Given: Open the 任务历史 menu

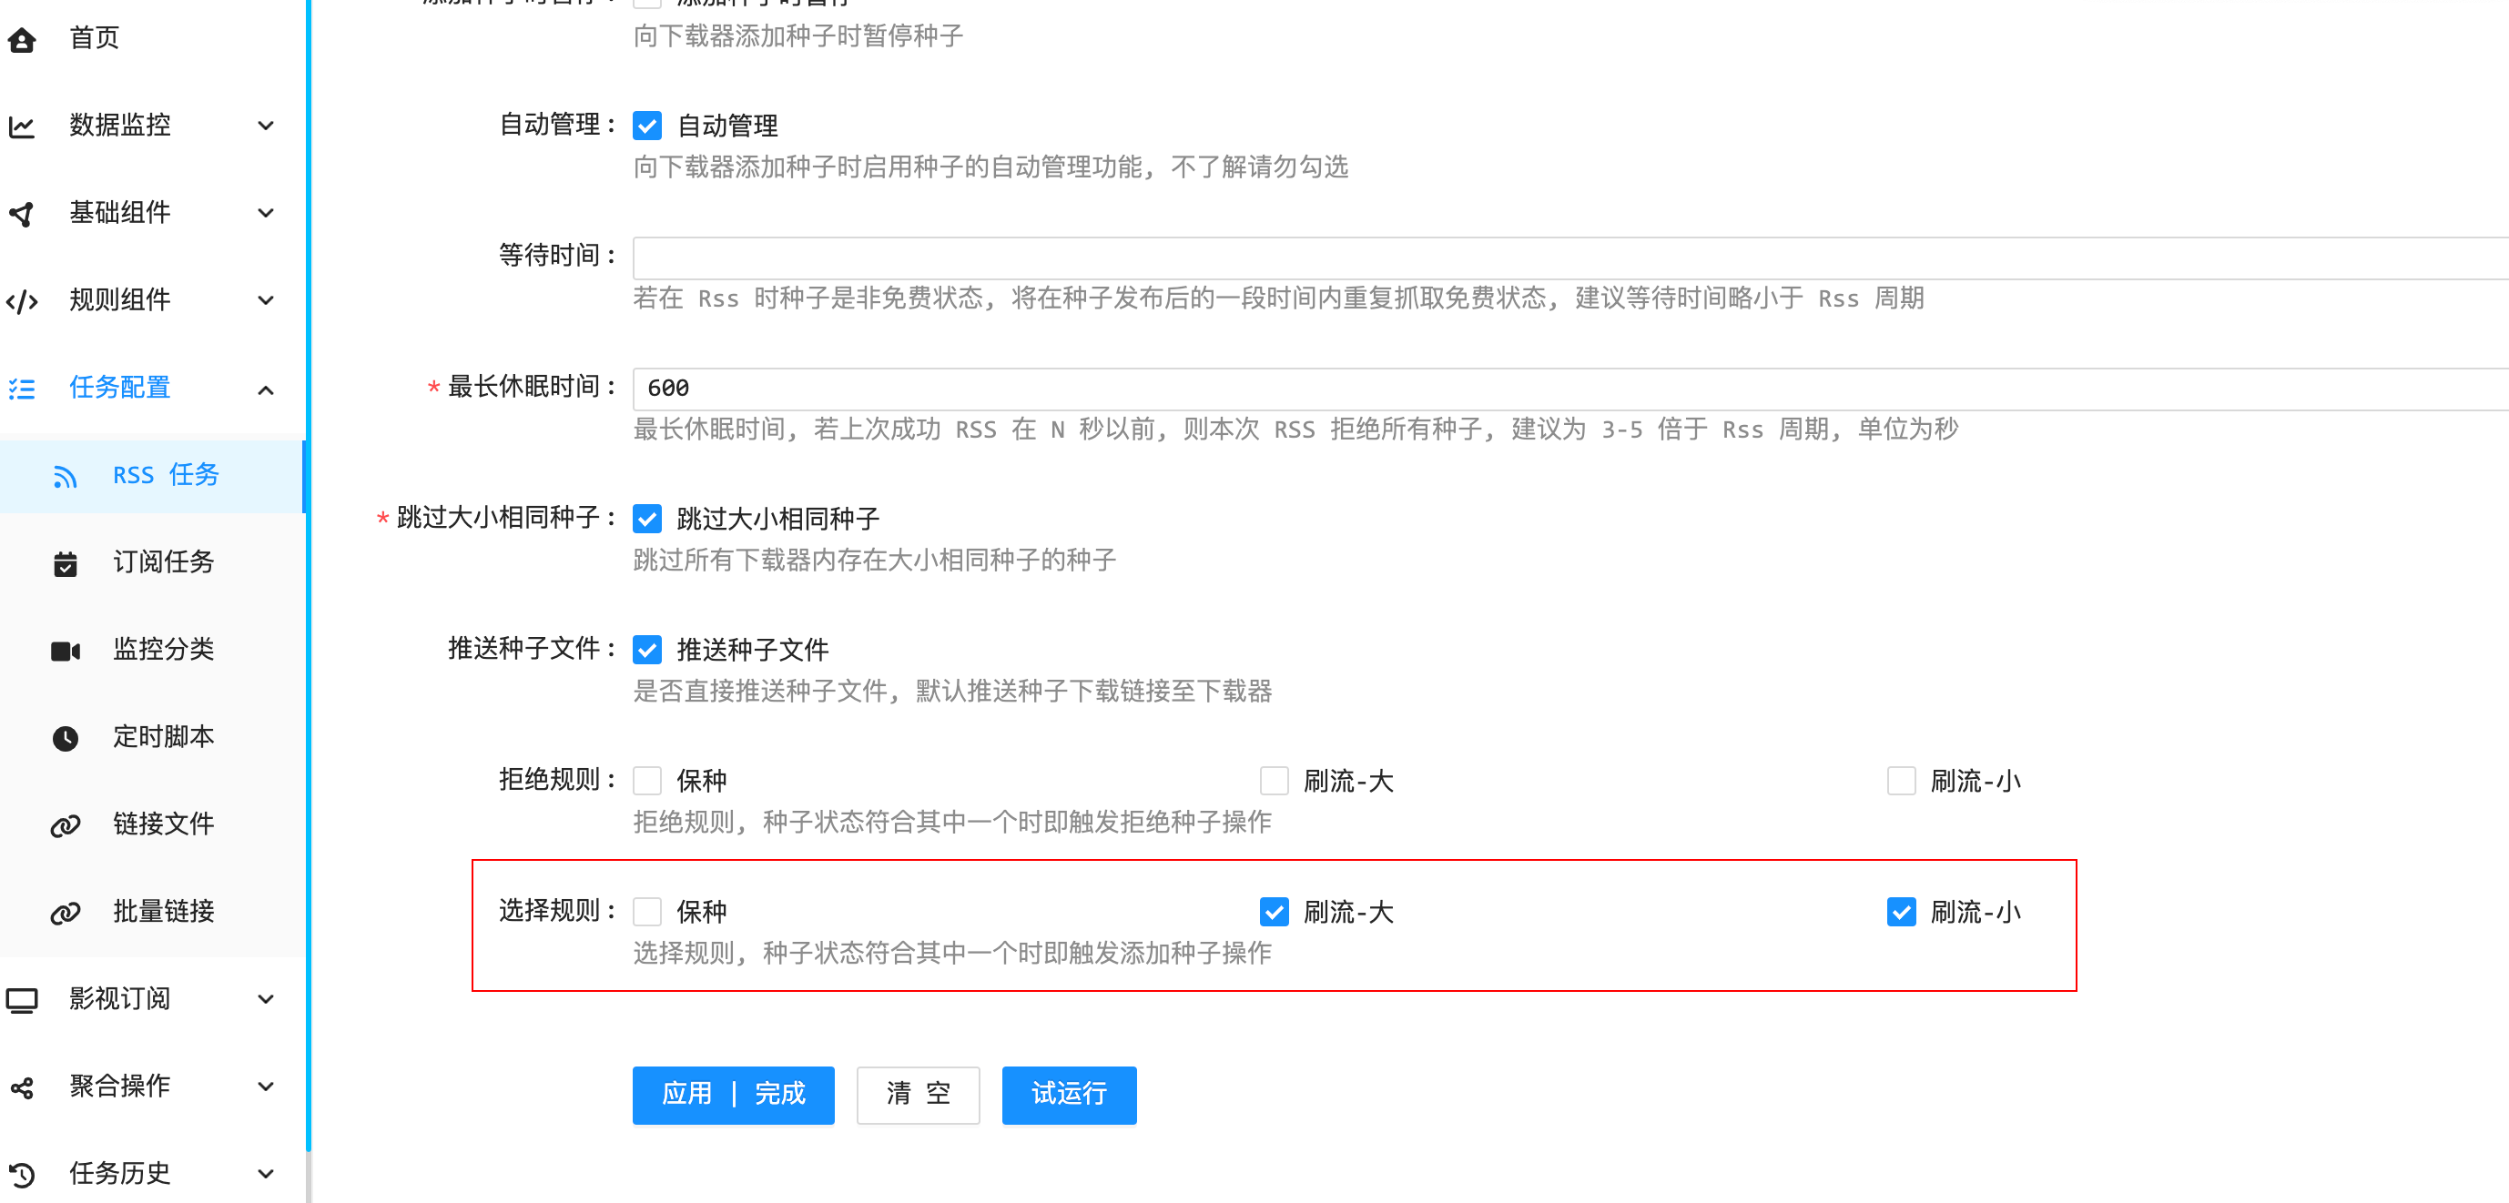Looking at the screenshot, I should tap(120, 1173).
